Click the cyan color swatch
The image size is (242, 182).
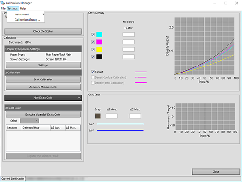(99, 35)
